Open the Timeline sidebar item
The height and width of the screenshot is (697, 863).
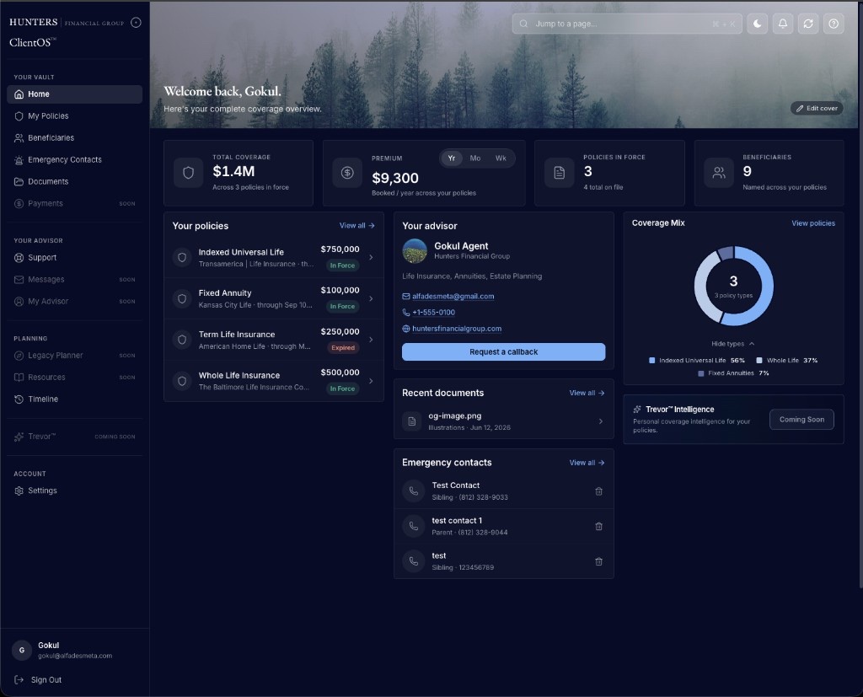coord(74,399)
